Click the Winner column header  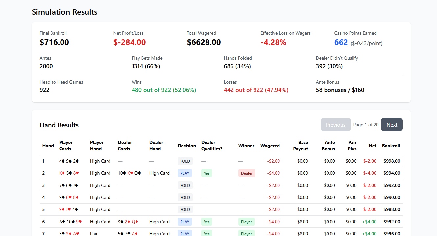click(x=246, y=146)
